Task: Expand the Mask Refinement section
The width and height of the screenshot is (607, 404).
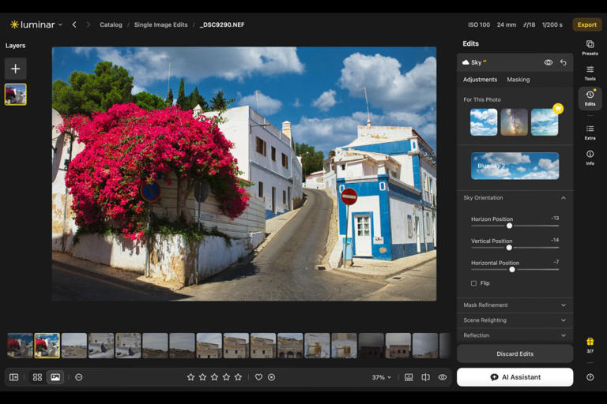Action: (x=515, y=305)
